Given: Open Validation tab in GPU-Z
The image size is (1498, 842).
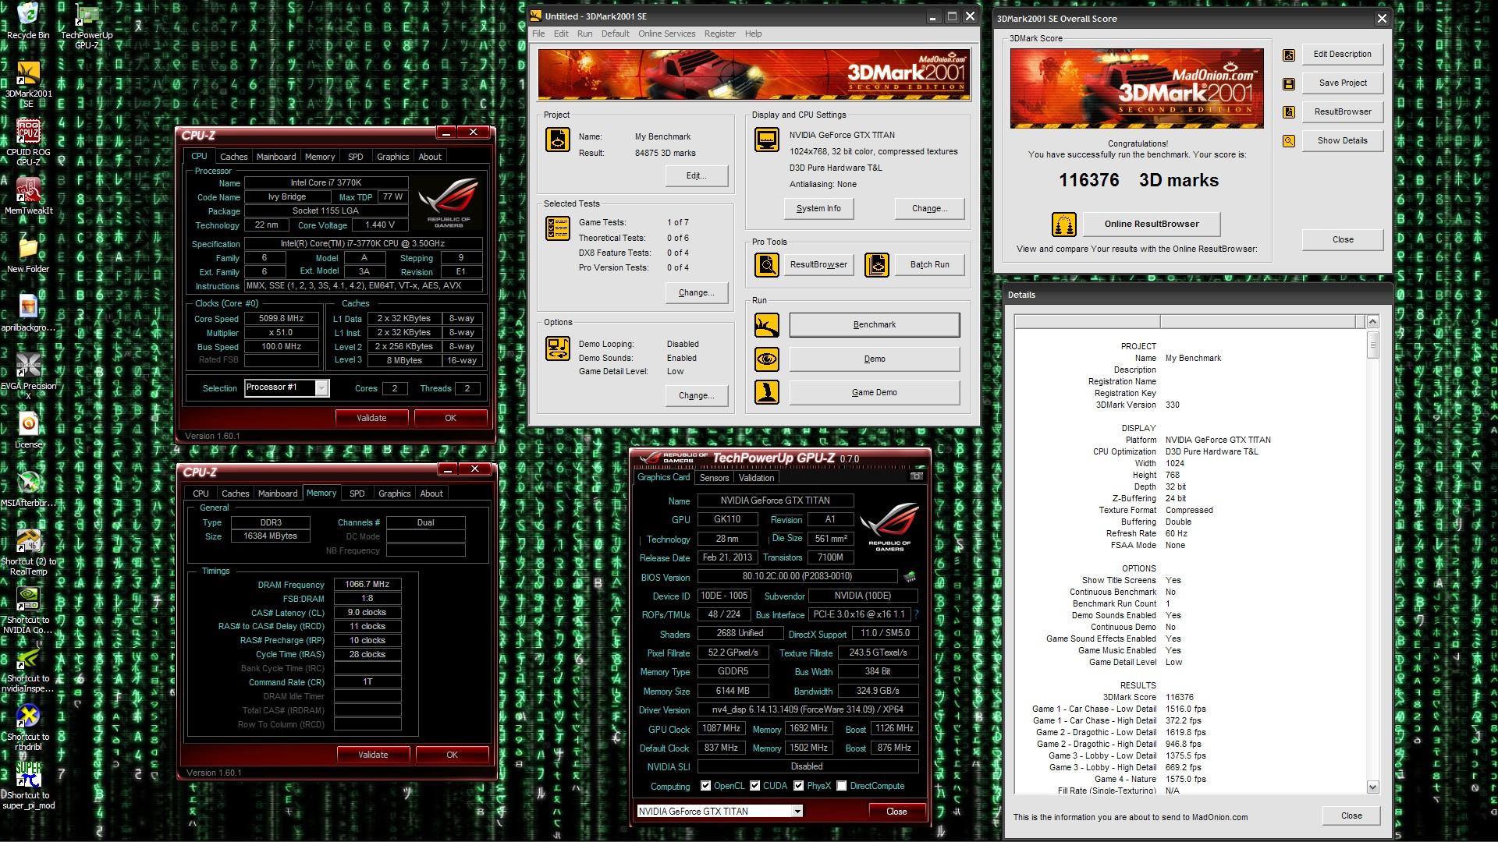Looking at the screenshot, I should (x=756, y=478).
